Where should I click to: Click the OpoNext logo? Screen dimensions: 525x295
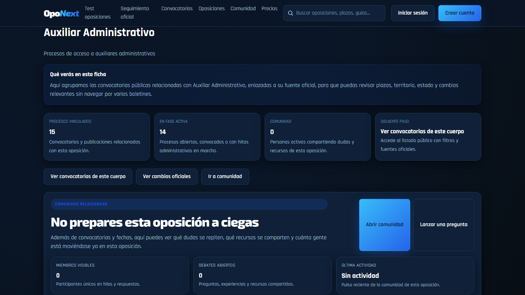pos(61,13)
